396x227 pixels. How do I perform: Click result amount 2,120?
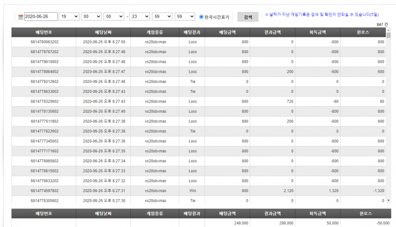click(x=288, y=191)
